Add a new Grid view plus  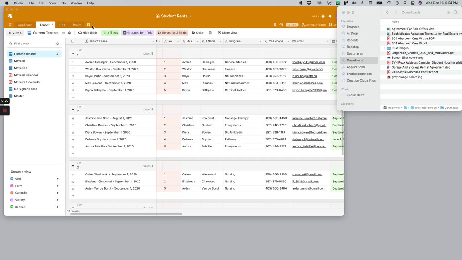click(x=57, y=179)
